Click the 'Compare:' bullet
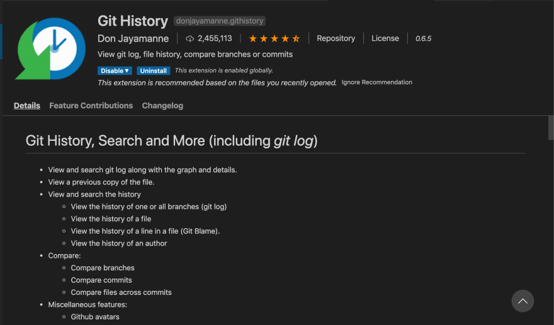 64,255
